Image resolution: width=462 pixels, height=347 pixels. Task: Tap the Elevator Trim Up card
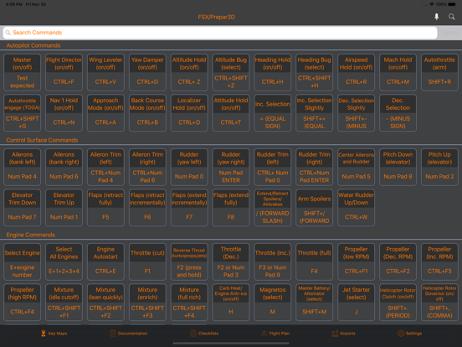(64, 208)
